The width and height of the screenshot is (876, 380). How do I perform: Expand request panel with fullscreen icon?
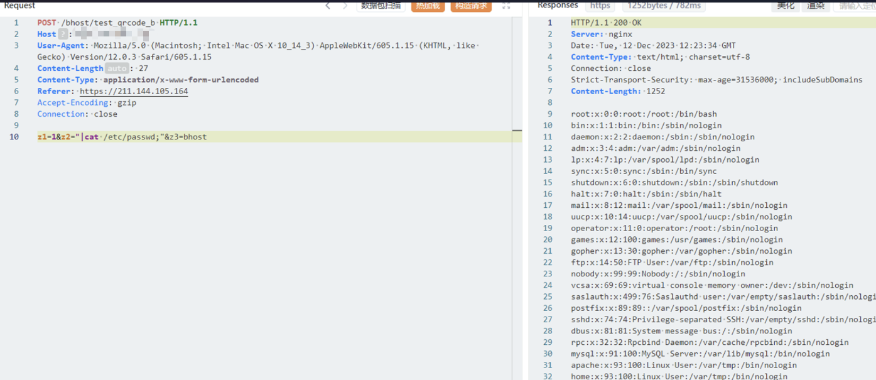[506, 6]
